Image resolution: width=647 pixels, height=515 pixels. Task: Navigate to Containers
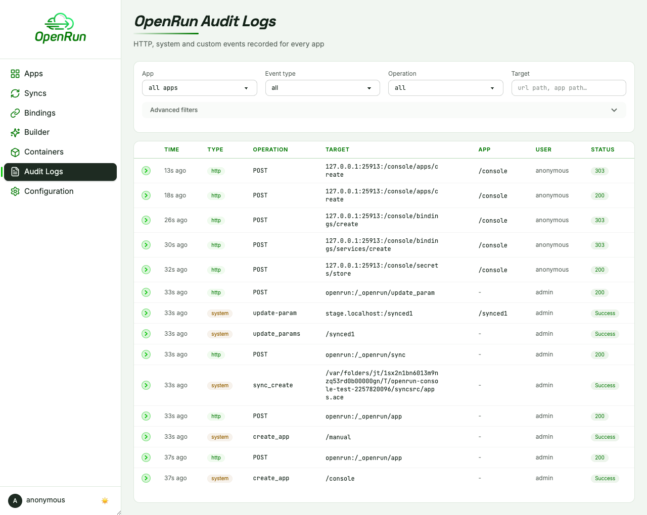61,152
